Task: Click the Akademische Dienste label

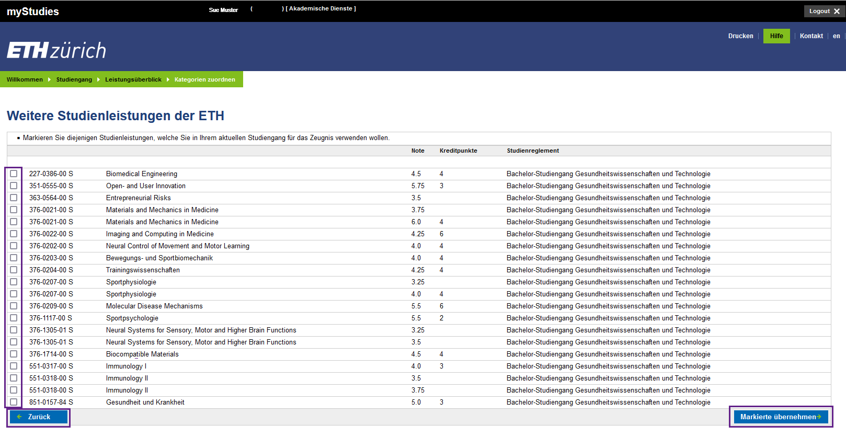Action: (321, 8)
